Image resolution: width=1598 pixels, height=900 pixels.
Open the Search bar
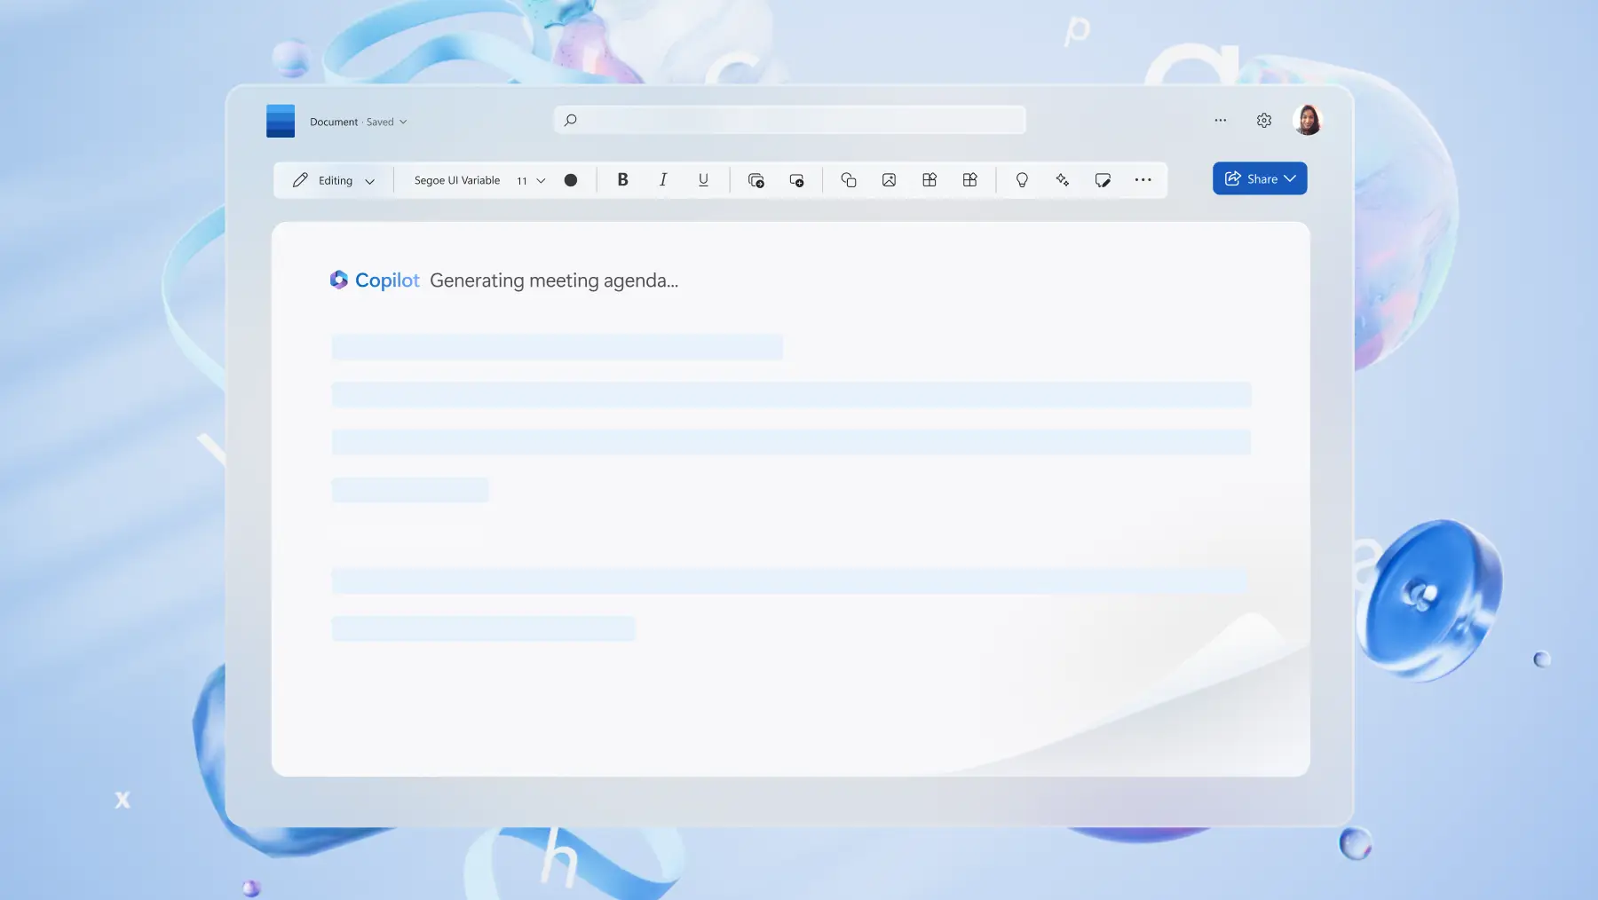(x=788, y=119)
